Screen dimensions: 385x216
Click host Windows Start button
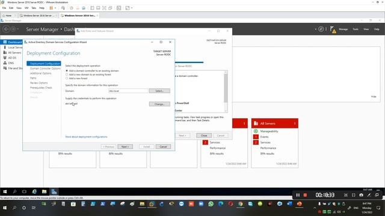click(5, 208)
